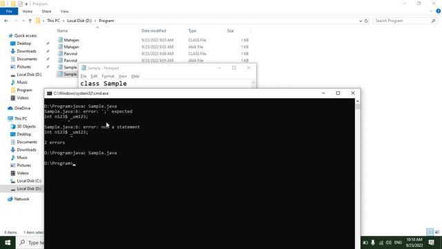This screenshot has width=442, height=249.
Task: Click the microphone tray icon
Action: coord(373,243)
